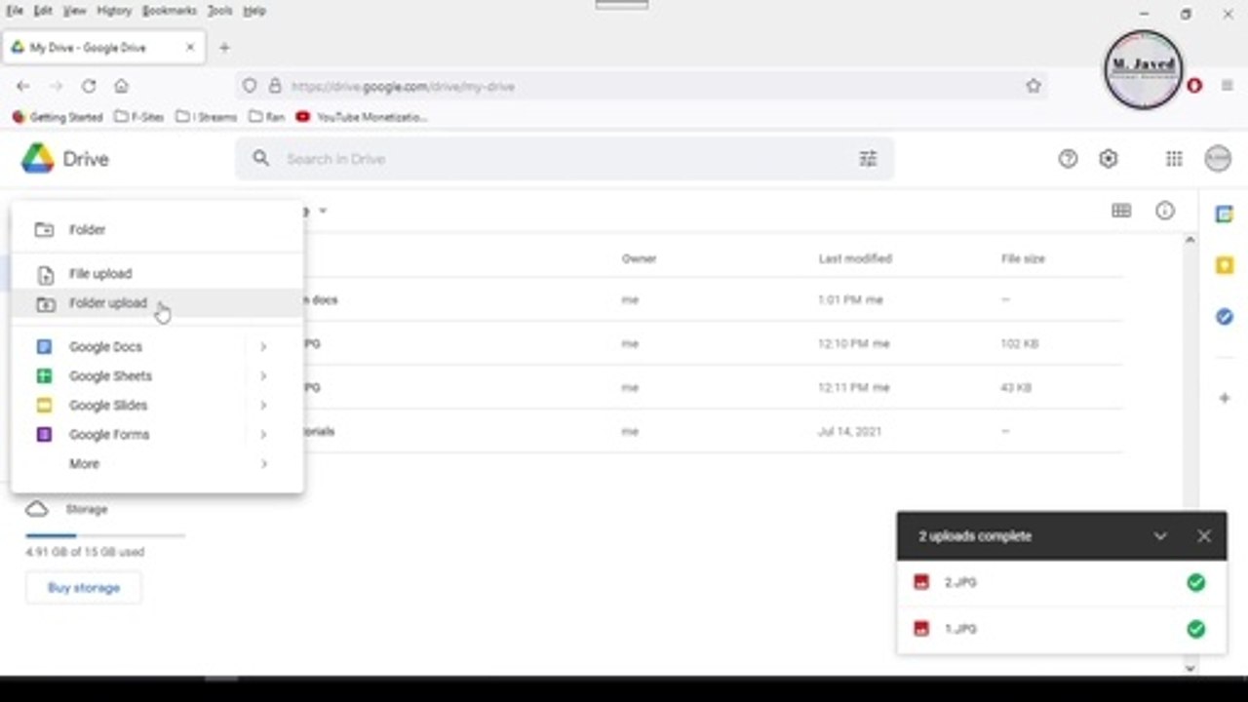
Task: Open Google Tasks side panel icon
Action: point(1225,317)
